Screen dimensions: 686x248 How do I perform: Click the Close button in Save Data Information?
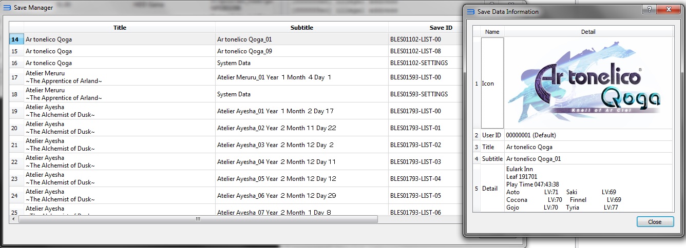pyautogui.click(x=656, y=222)
